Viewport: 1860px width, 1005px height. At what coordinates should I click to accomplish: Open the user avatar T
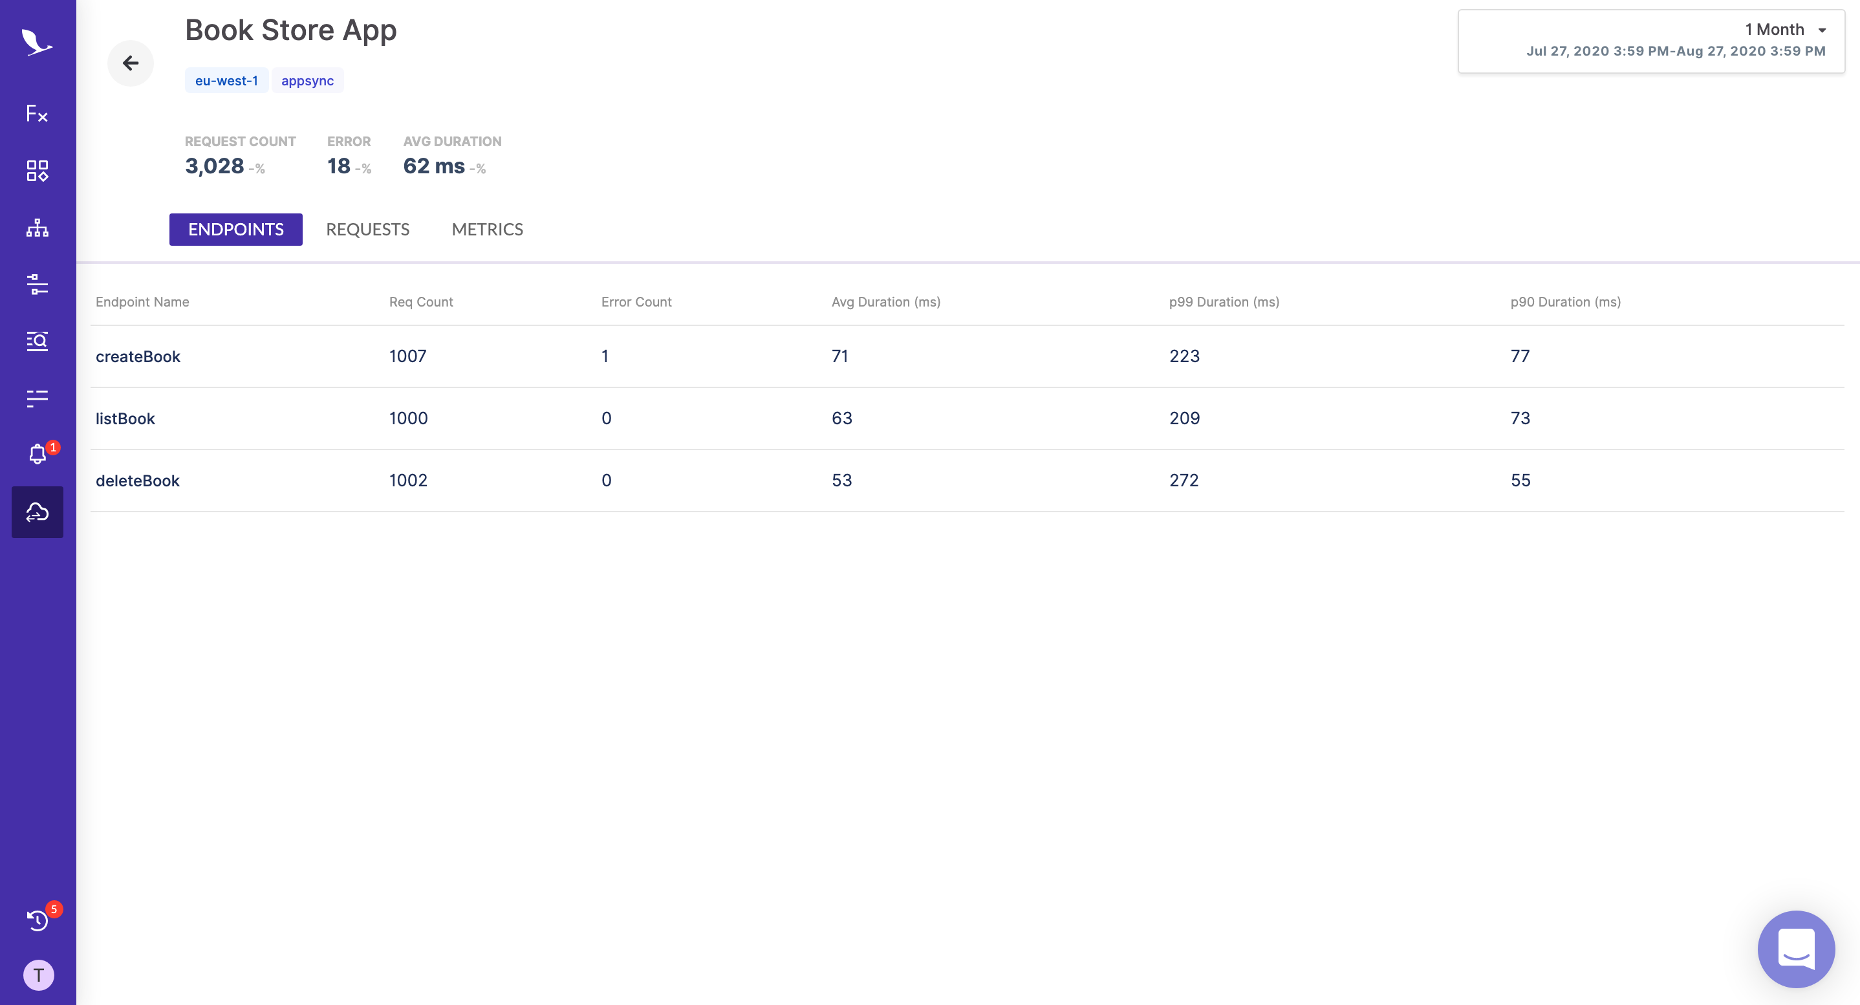(x=38, y=975)
